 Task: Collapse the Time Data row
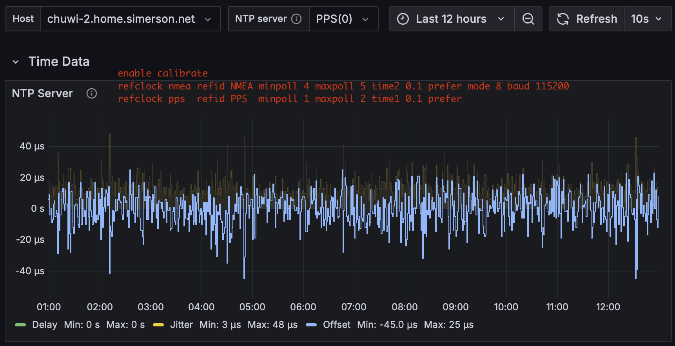[16, 62]
